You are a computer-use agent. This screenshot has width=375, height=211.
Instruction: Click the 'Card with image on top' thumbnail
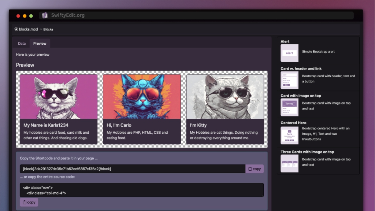coord(289,107)
